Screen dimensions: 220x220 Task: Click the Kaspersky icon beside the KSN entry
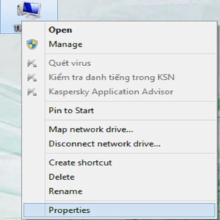coord(32,77)
